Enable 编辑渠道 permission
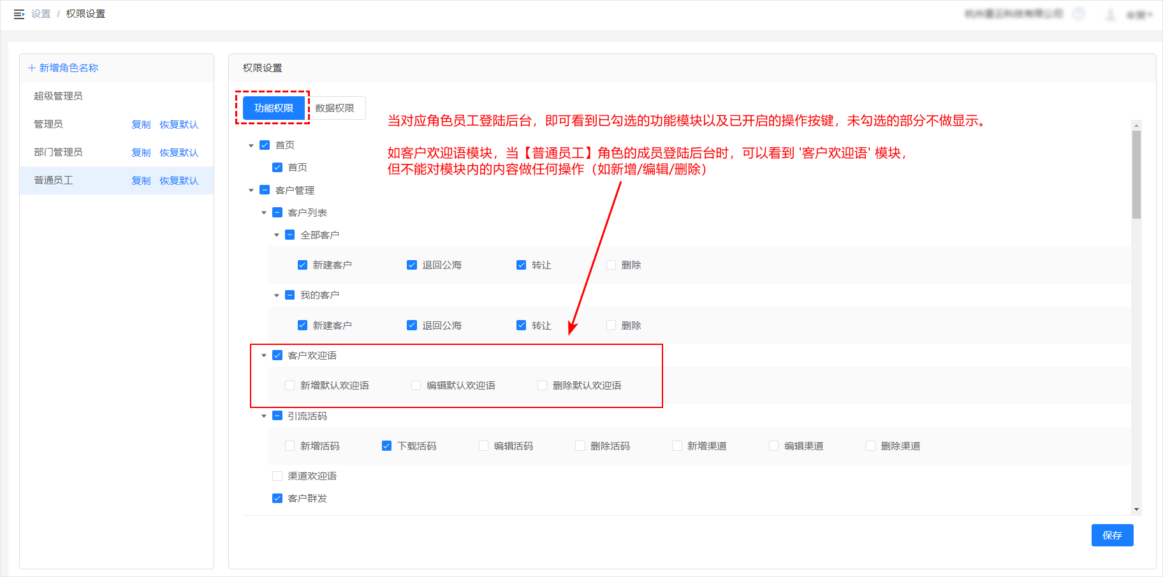1163x577 pixels. [774, 446]
